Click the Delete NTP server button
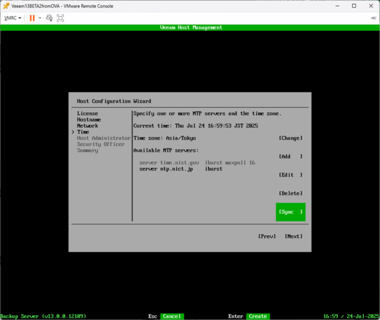Image resolution: width=380 pixels, height=320 pixels. coord(290,193)
